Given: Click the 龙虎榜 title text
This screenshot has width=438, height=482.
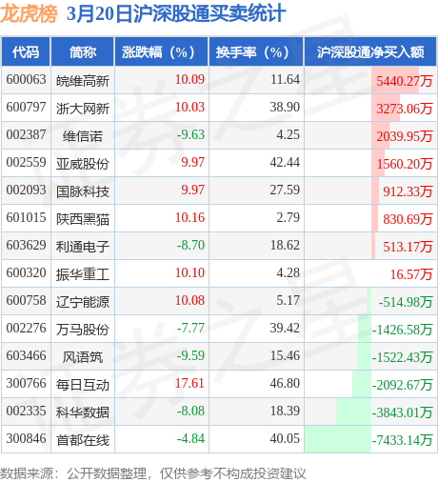Looking at the screenshot, I should pos(29,14).
